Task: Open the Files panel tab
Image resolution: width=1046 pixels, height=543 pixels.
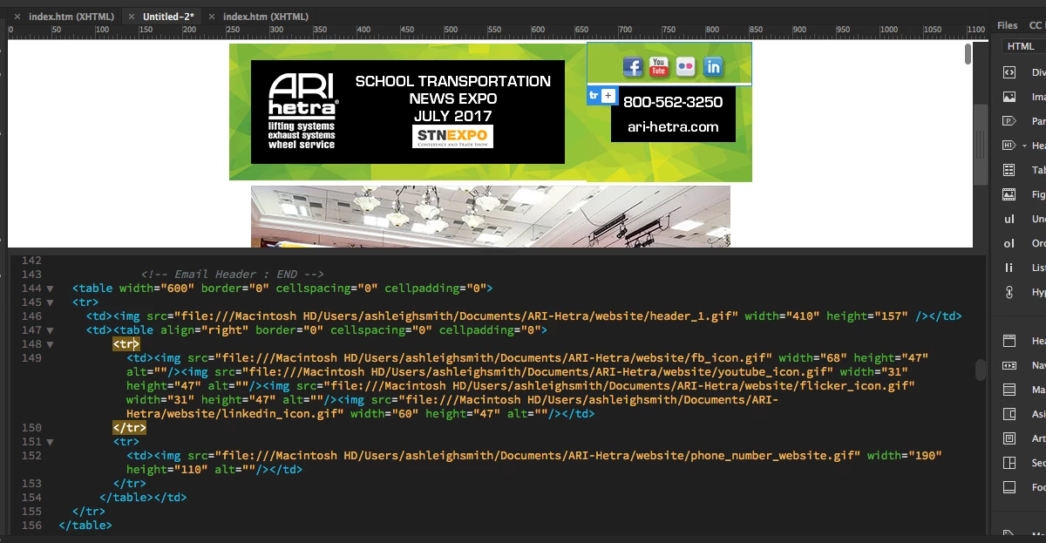Action: click(1008, 25)
